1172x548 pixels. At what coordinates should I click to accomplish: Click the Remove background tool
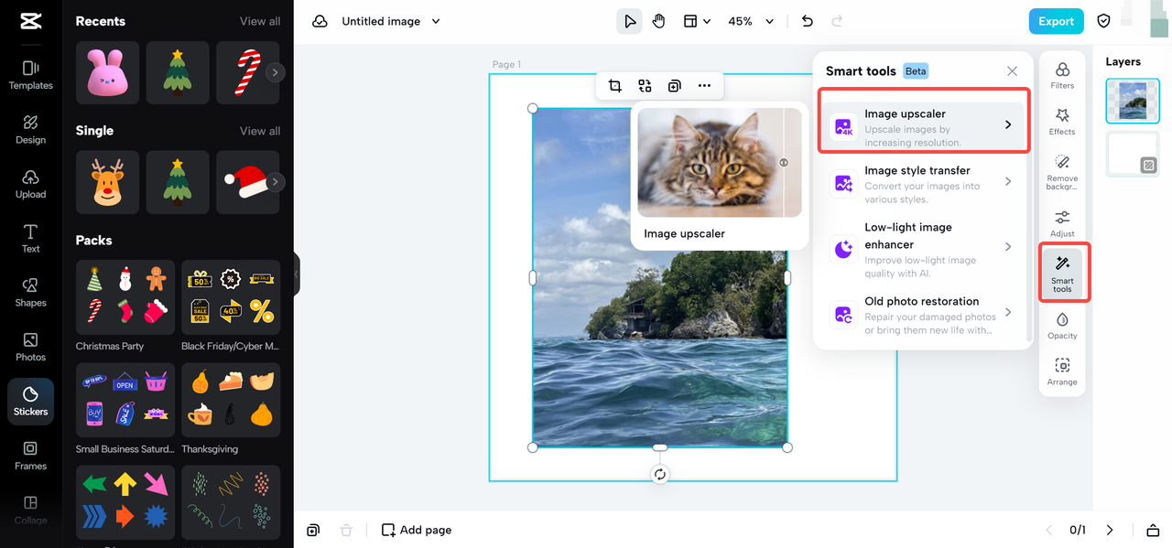click(1062, 172)
